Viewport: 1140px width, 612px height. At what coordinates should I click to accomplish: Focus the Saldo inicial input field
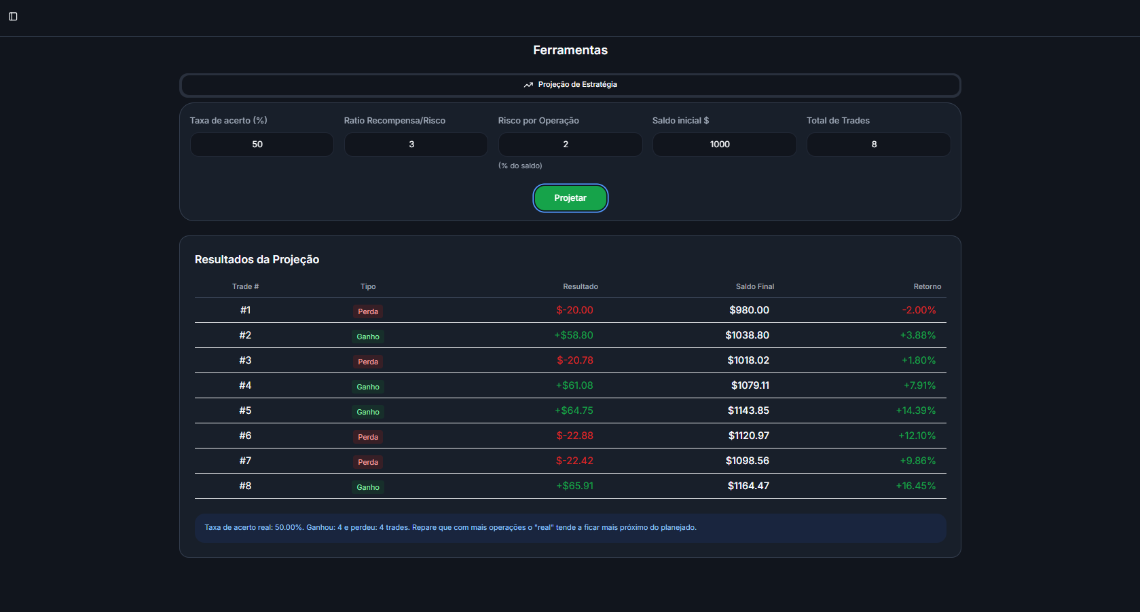(x=724, y=145)
